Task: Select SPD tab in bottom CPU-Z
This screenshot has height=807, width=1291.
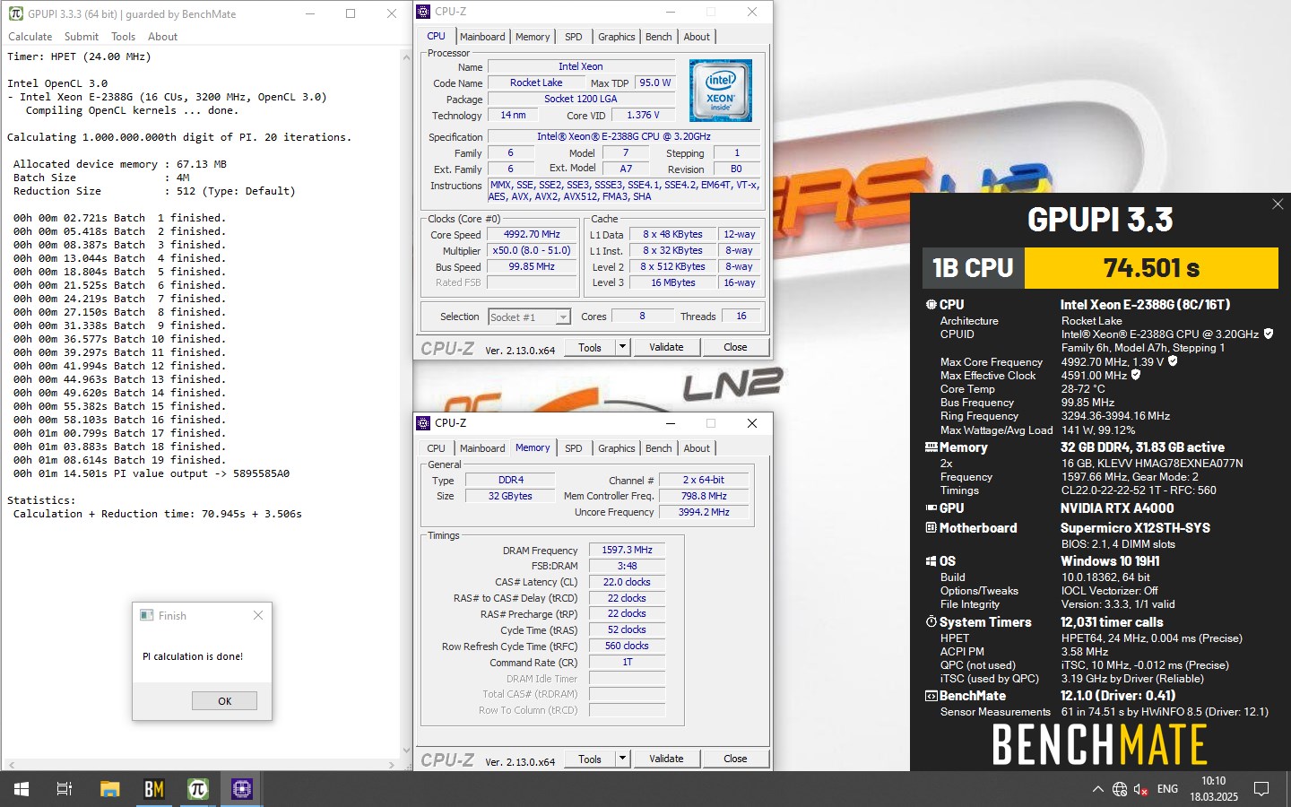Action: 574,448
